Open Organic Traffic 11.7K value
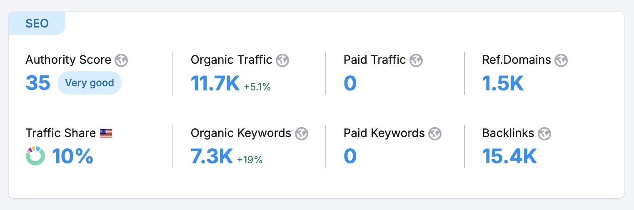Image resolution: width=634 pixels, height=210 pixels. pyautogui.click(x=215, y=83)
